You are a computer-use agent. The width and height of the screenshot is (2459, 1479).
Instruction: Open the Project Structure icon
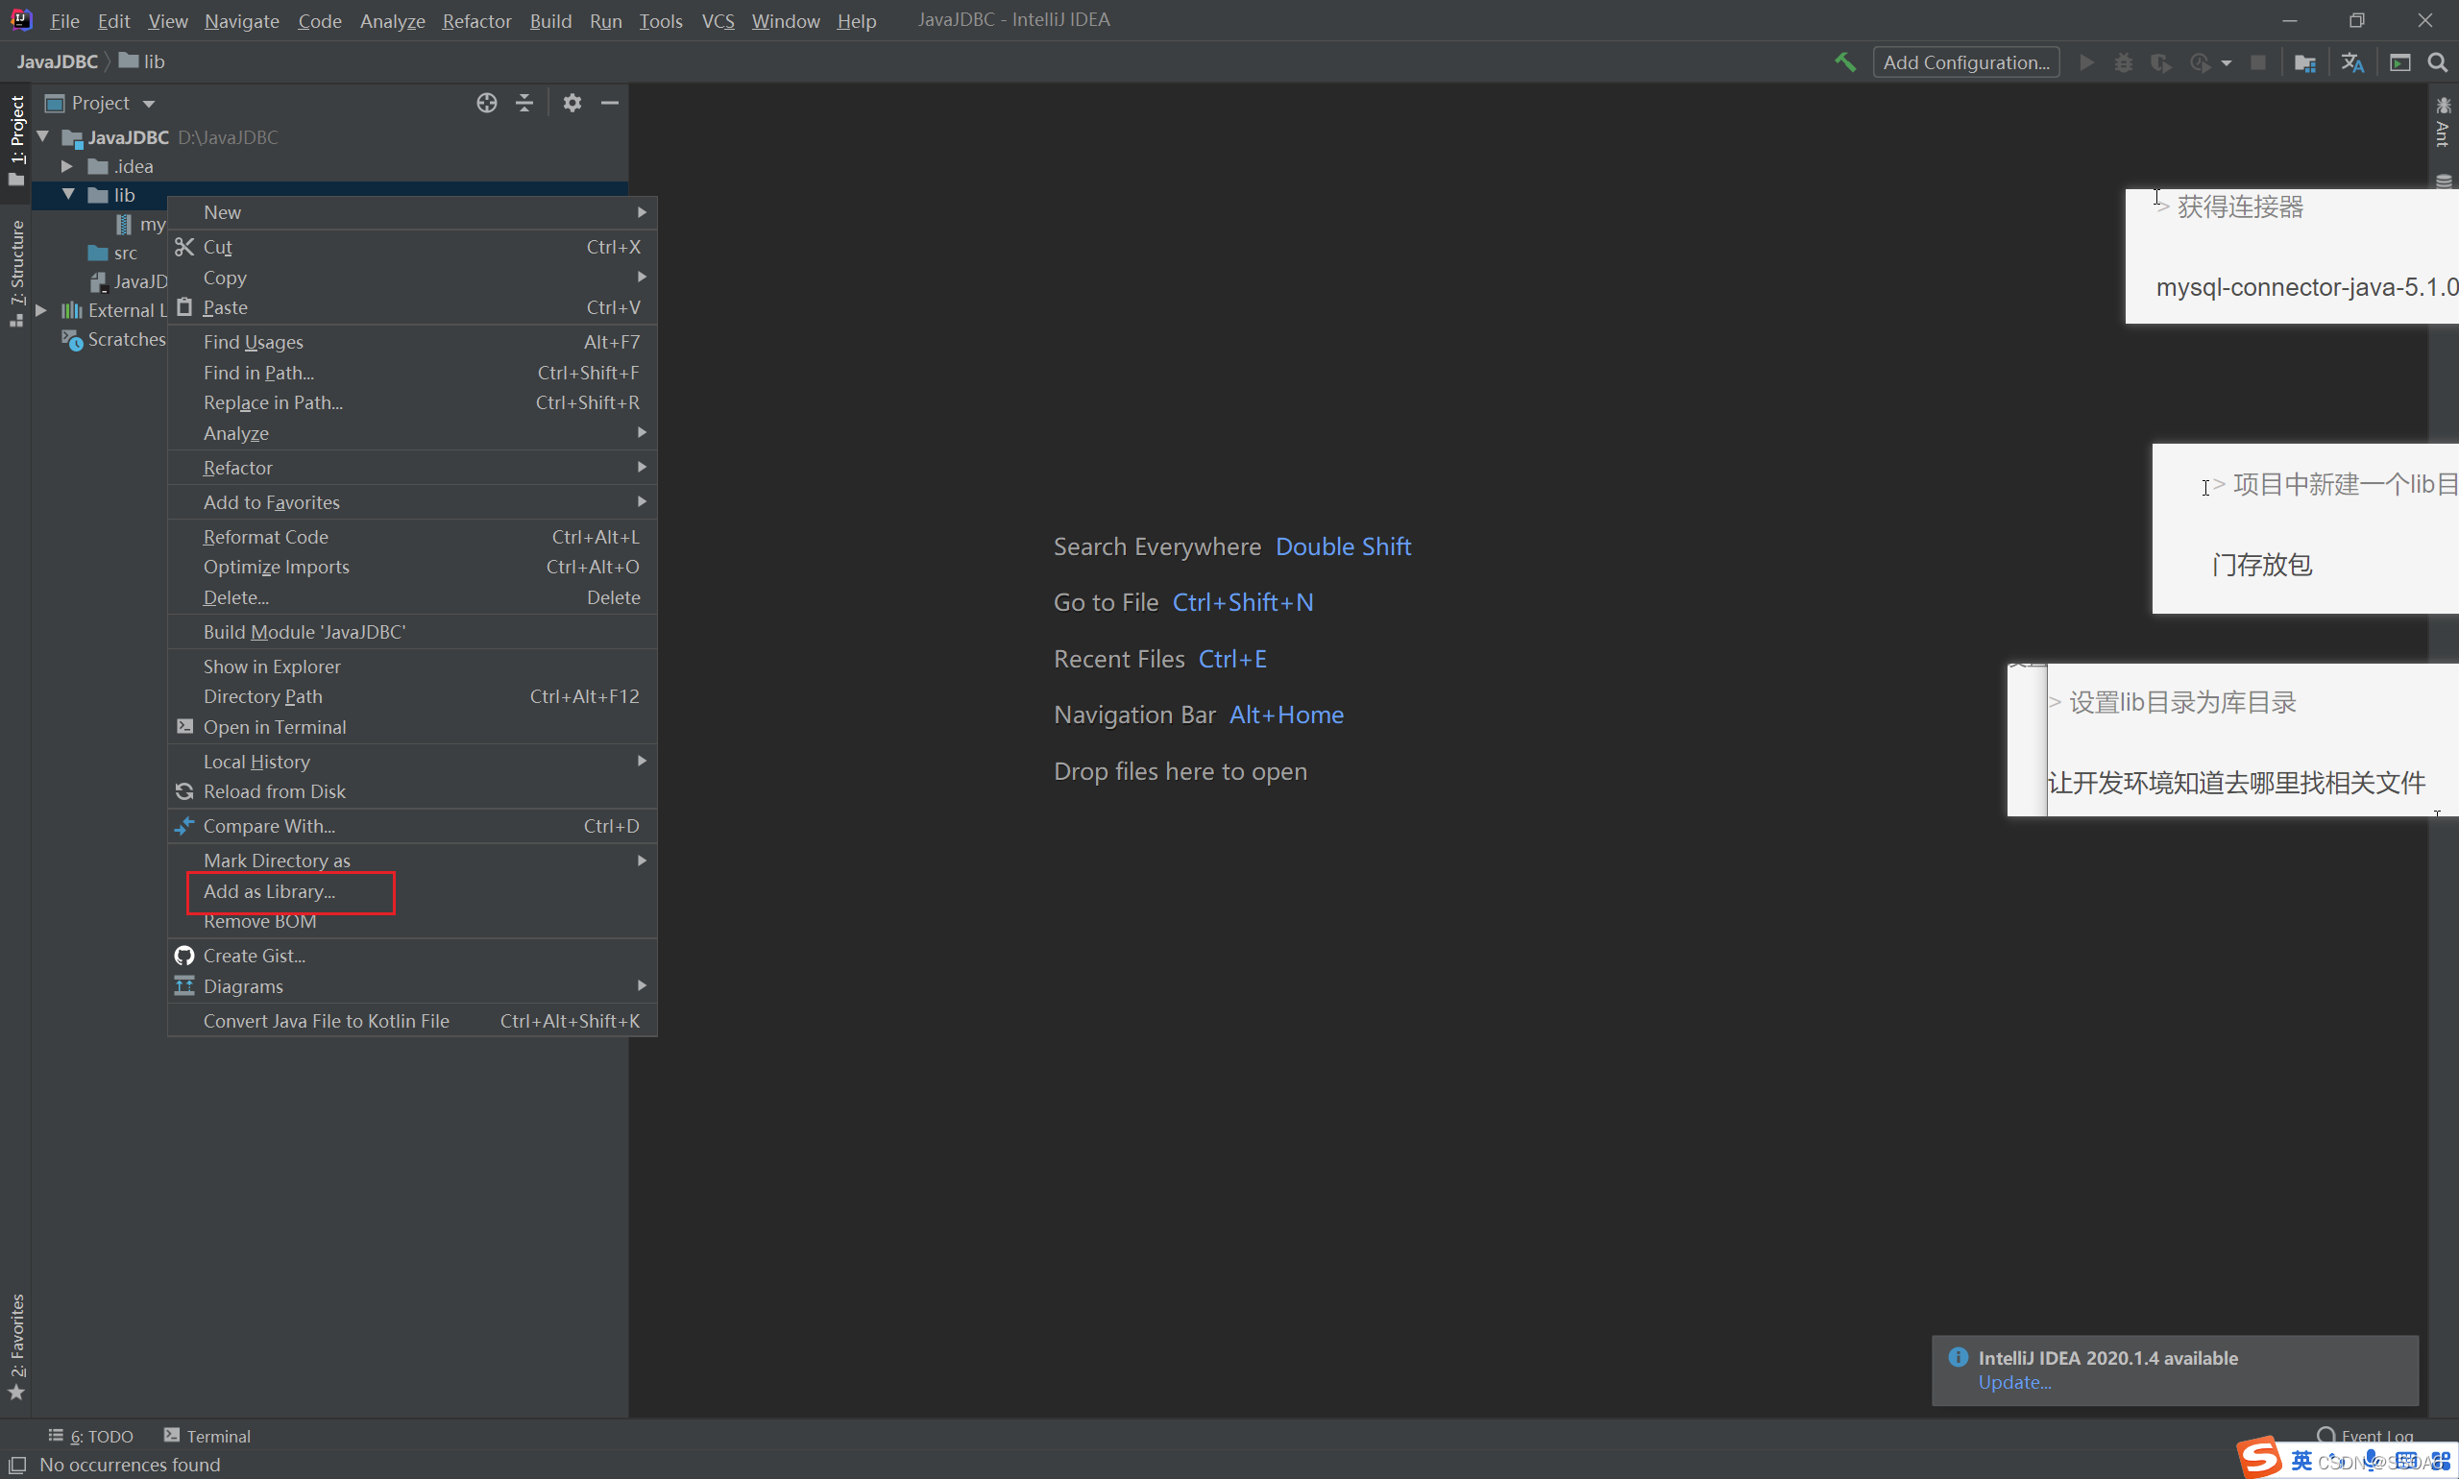click(x=2304, y=61)
